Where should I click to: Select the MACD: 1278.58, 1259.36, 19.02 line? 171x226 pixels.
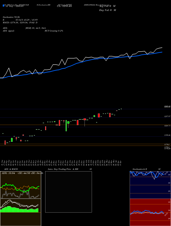coord(20,23)
